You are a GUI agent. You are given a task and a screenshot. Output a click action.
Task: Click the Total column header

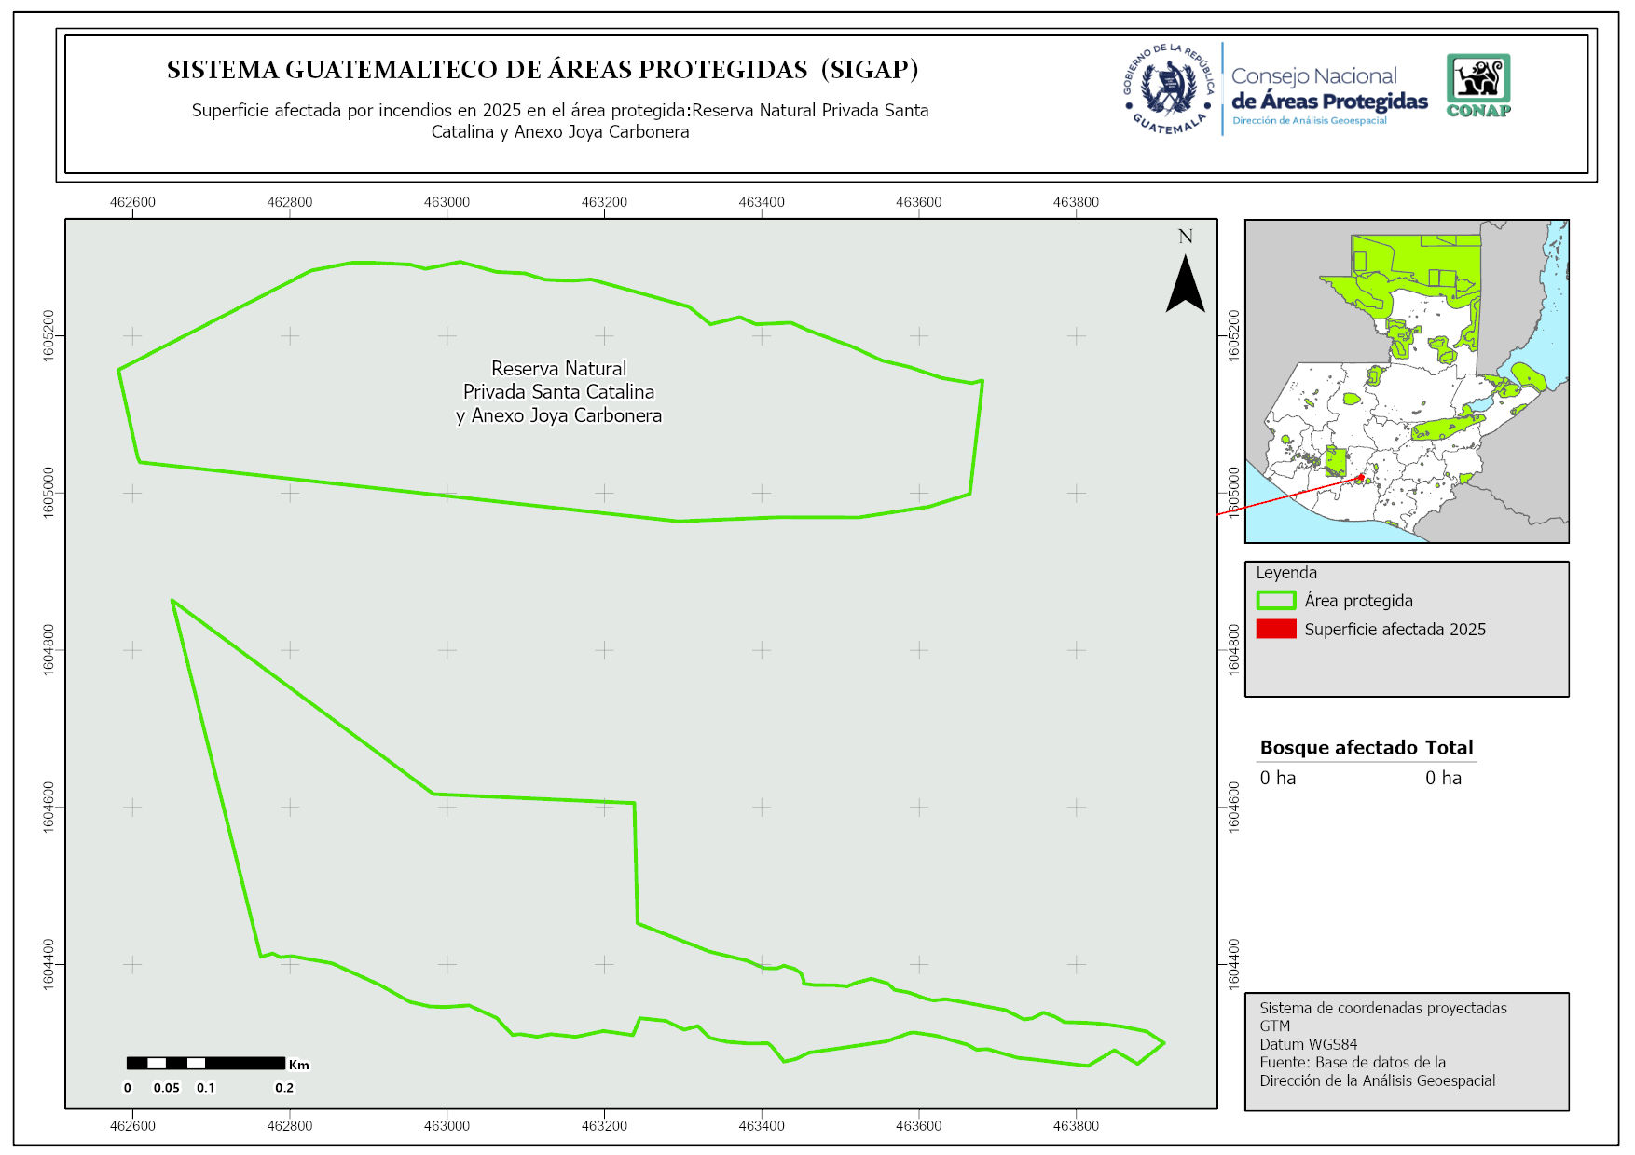[x=1449, y=747]
